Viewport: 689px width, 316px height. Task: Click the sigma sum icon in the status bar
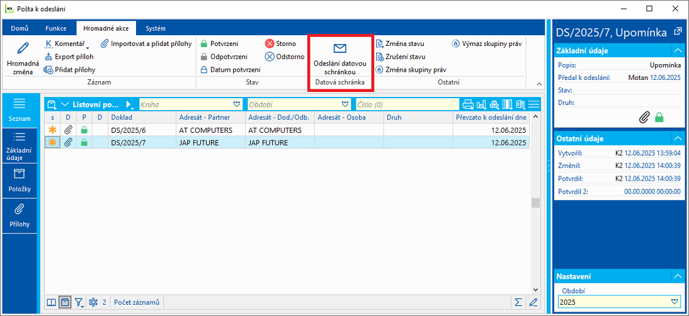pyautogui.click(x=518, y=302)
